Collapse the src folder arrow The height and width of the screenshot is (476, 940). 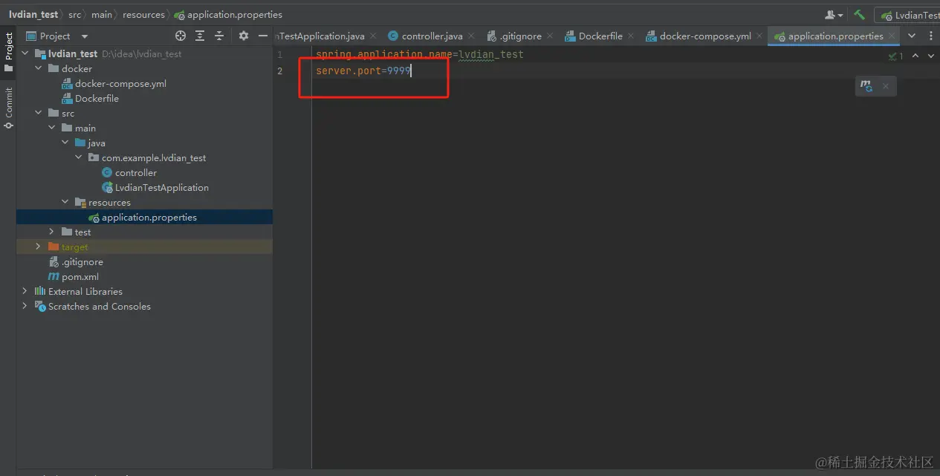(x=38, y=113)
